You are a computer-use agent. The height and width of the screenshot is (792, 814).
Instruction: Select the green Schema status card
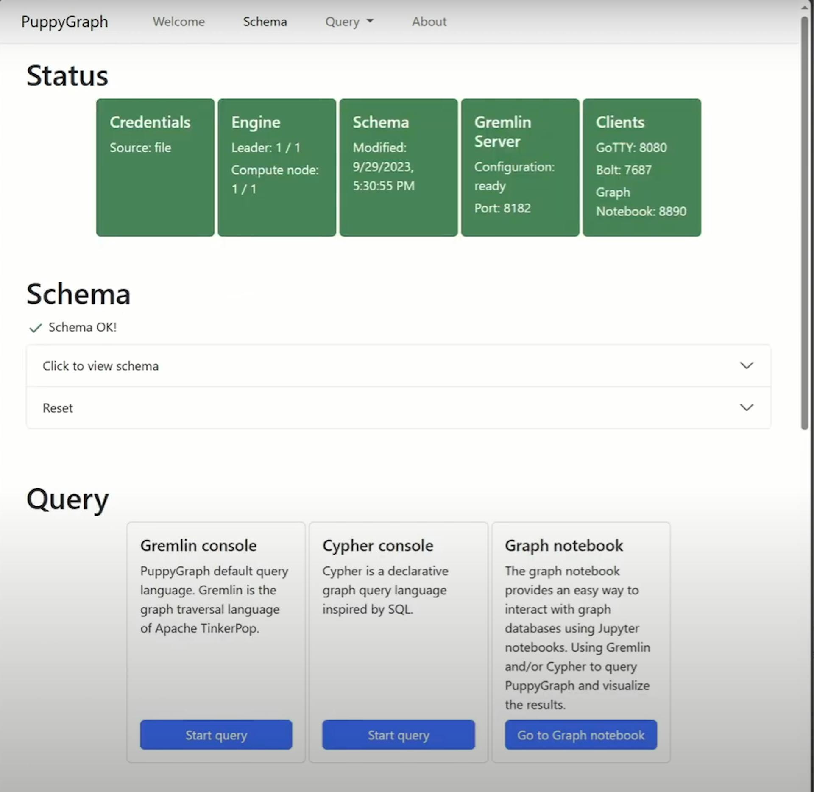(399, 167)
